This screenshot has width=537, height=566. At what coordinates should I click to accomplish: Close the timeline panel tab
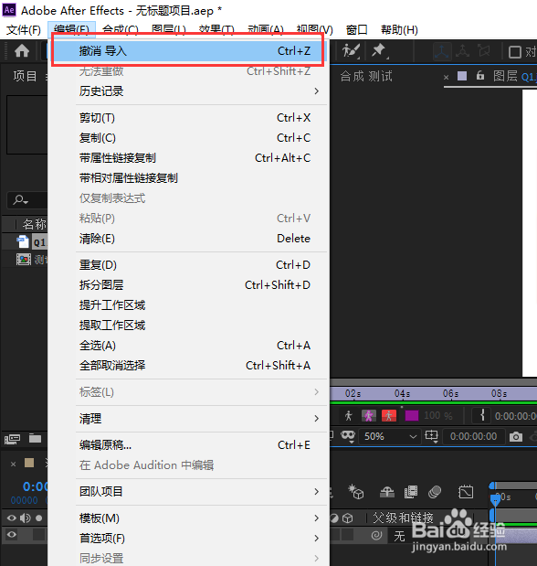(x=13, y=465)
